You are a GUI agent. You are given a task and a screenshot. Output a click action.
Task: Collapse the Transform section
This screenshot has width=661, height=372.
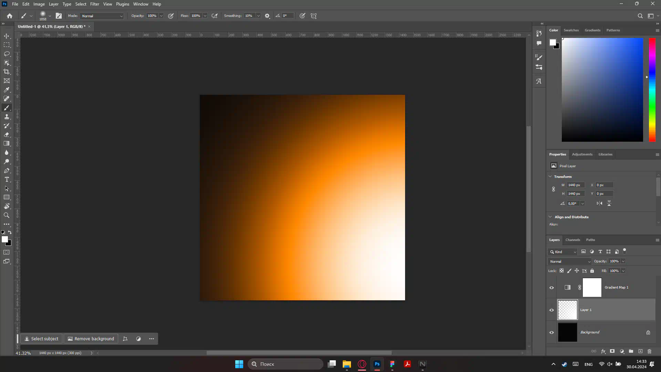tap(550, 177)
